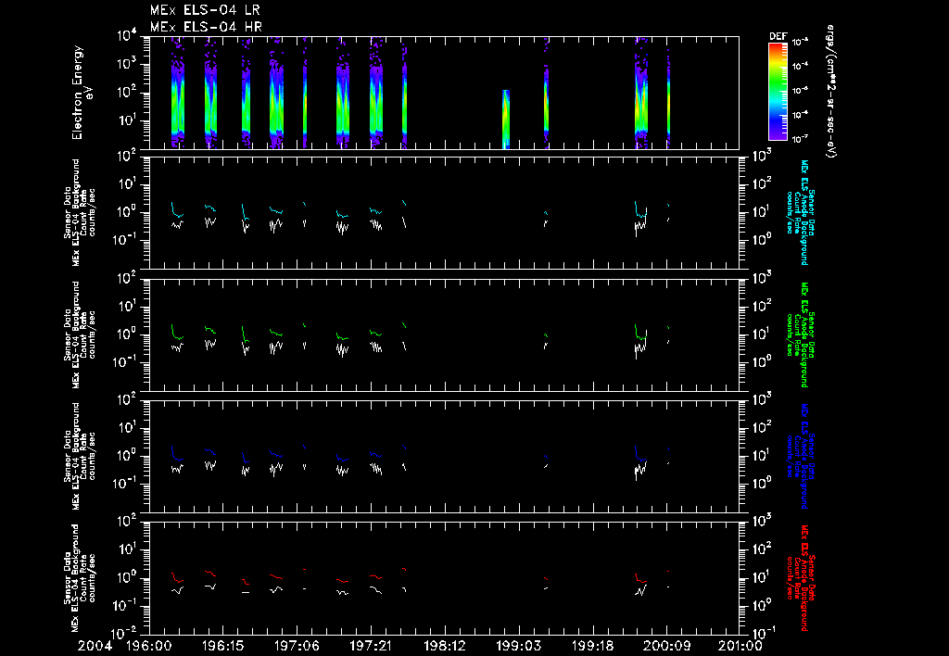Screen dimensions: 949x656
Task: Click the rainbow DEF color scale bar
Action: 778,92
